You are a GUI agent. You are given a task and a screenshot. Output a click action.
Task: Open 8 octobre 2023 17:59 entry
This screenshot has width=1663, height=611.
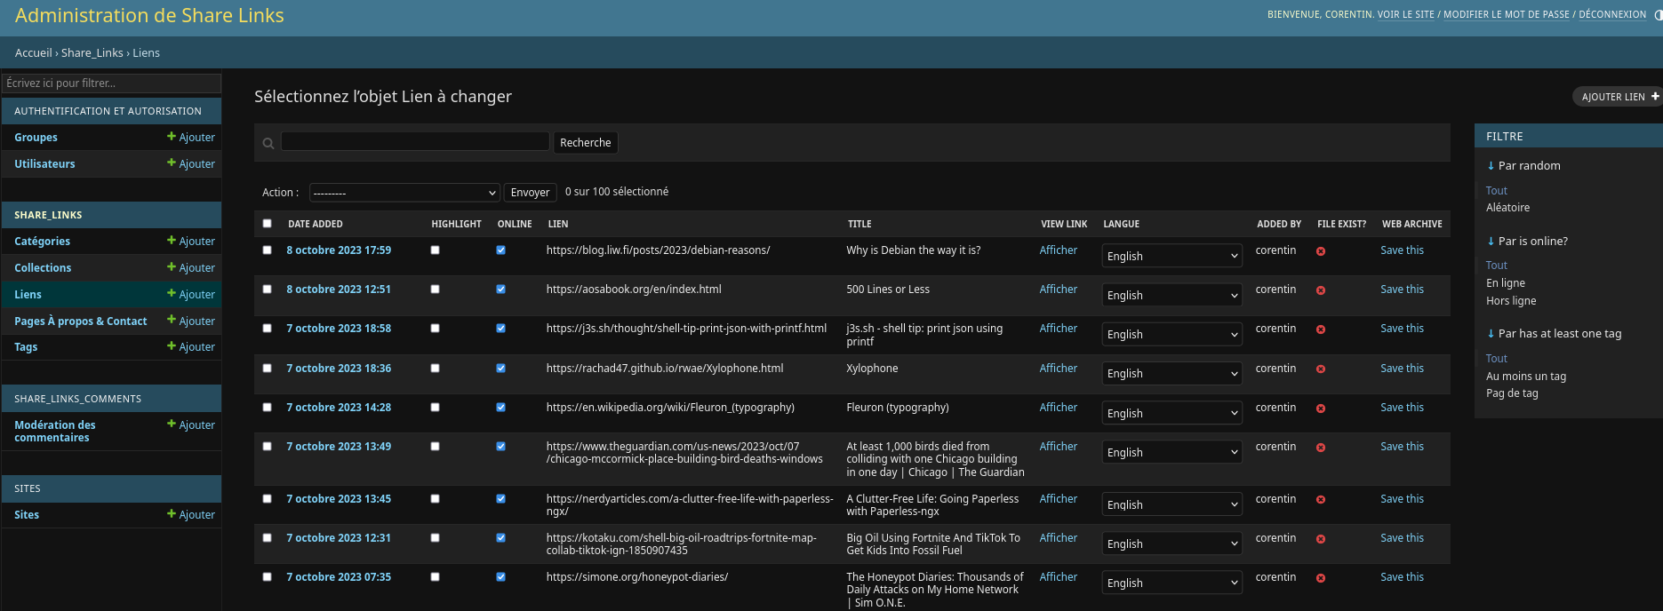tap(339, 250)
